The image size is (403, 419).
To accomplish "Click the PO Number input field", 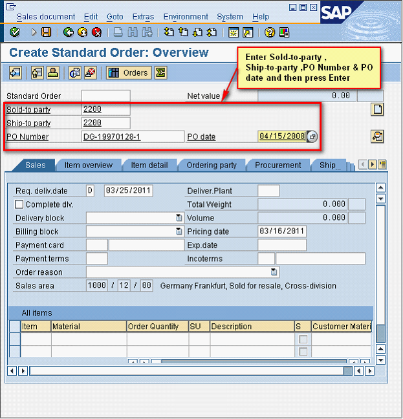I will pyautogui.click(x=133, y=136).
